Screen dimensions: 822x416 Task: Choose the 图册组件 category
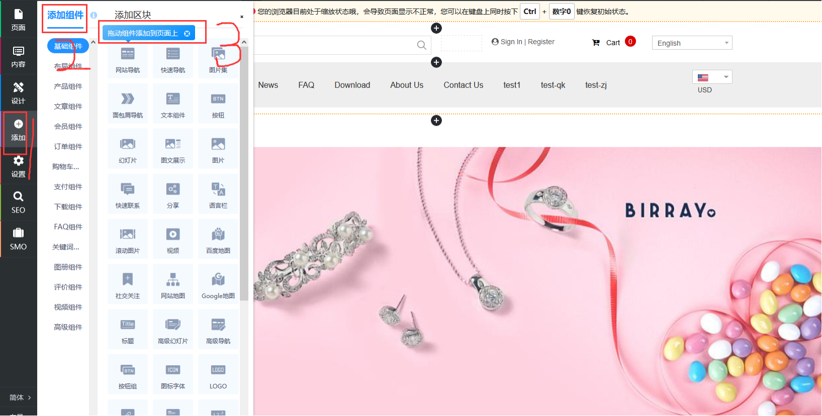[68, 267]
